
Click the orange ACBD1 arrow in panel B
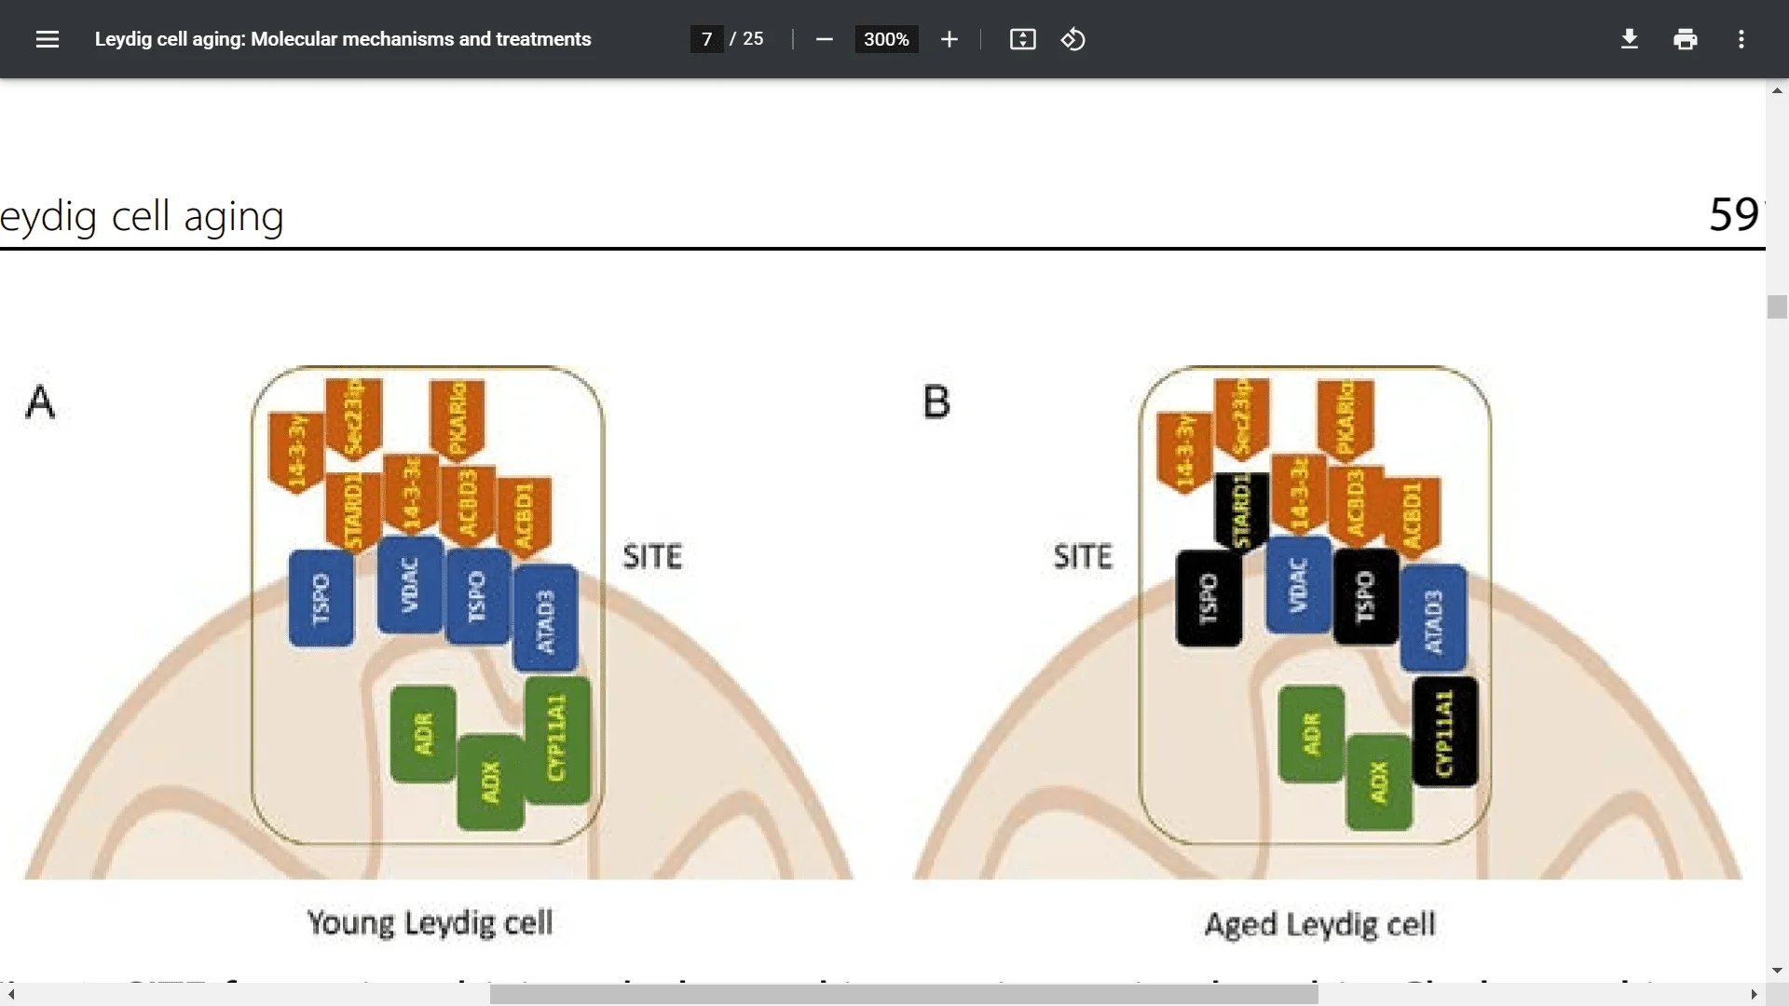(x=1412, y=516)
